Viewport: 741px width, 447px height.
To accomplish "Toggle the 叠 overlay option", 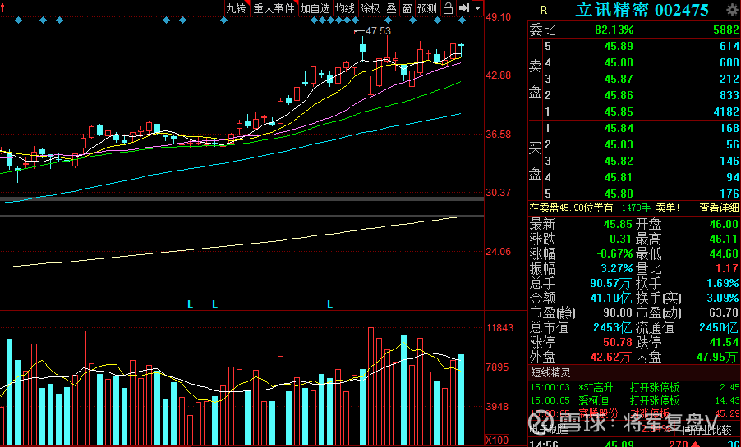I will tap(392, 8).
